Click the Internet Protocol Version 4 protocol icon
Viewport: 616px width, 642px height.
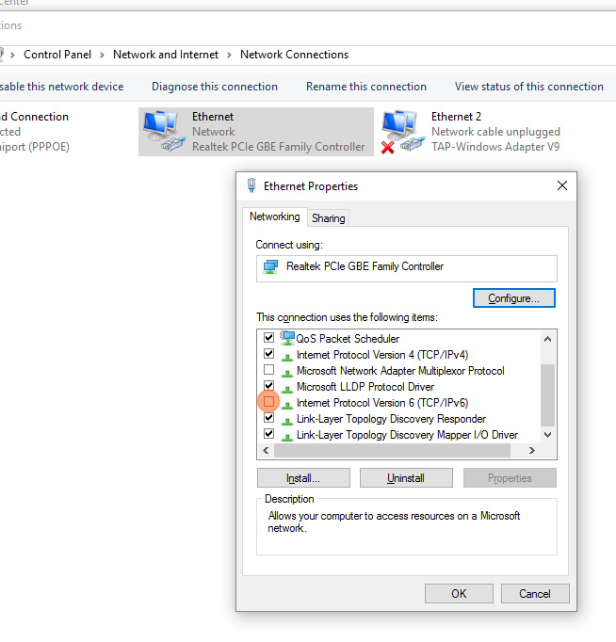[287, 355]
